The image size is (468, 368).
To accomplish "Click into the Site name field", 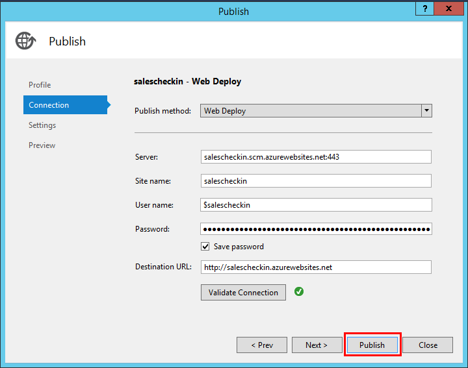I will pyautogui.click(x=316, y=181).
